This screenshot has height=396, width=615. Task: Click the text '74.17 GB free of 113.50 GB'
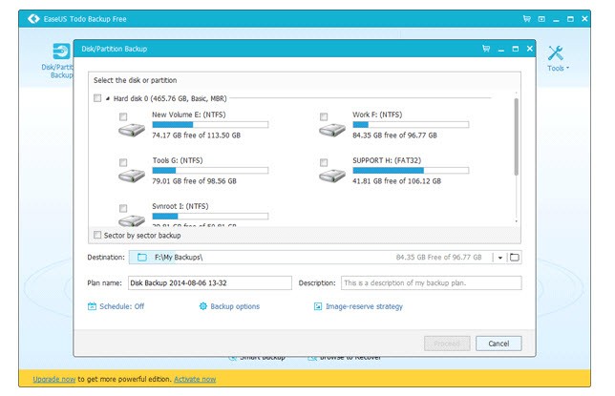[196, 135]
